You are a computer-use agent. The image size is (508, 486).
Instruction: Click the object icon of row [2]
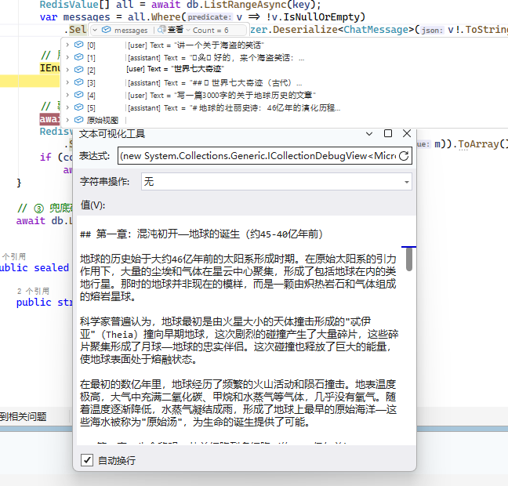(78, 70)
